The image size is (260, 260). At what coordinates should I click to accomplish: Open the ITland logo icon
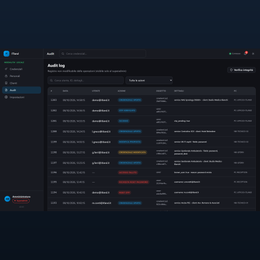tap(6, 54)
